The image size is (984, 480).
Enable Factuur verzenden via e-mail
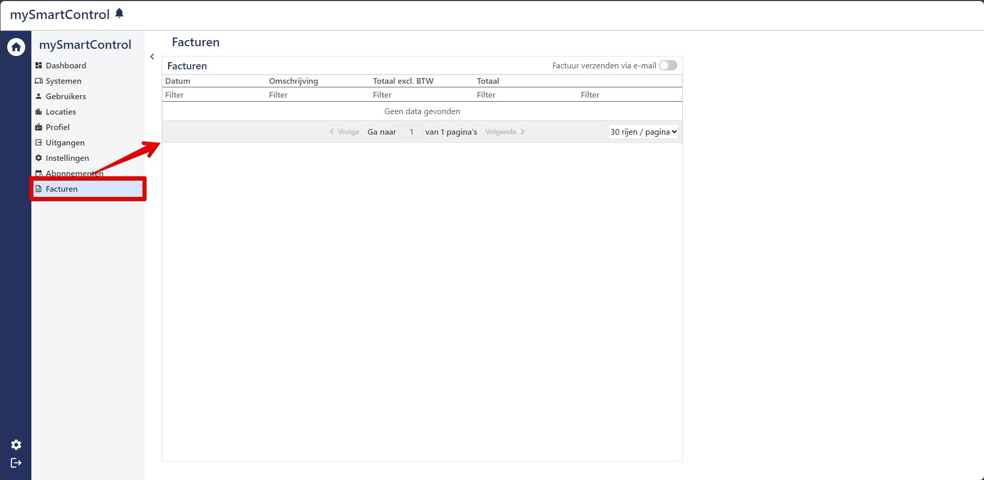pyautogui.click(x=668, y=65)
